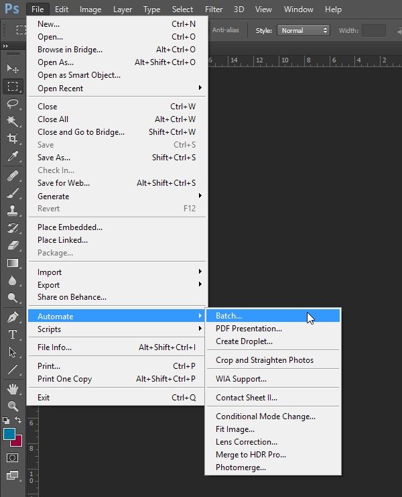Click the Photoshop Ps logo
The image size is (402, 497).
[12, 9]
